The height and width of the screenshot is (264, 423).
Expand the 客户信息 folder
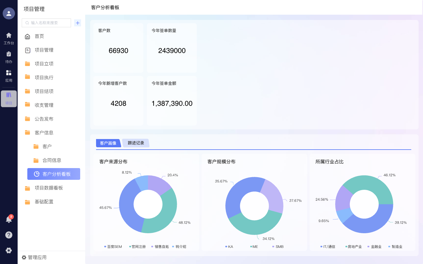[44, 132]
